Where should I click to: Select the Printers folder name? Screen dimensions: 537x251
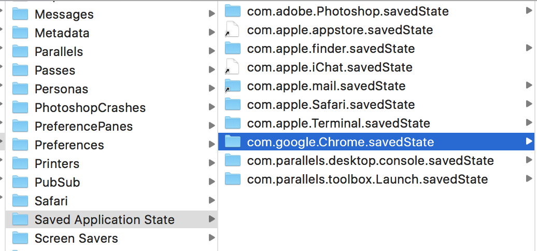[57, 164]
